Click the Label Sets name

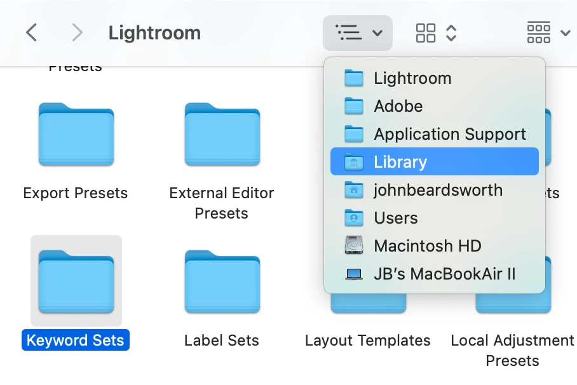[x=222, y=340]
